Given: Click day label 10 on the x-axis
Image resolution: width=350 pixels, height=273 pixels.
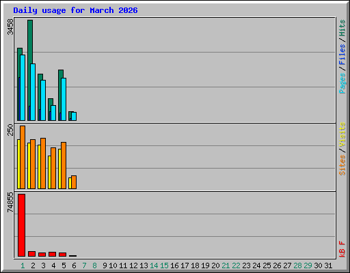Looking at the screenshot, I should [113, 265].
